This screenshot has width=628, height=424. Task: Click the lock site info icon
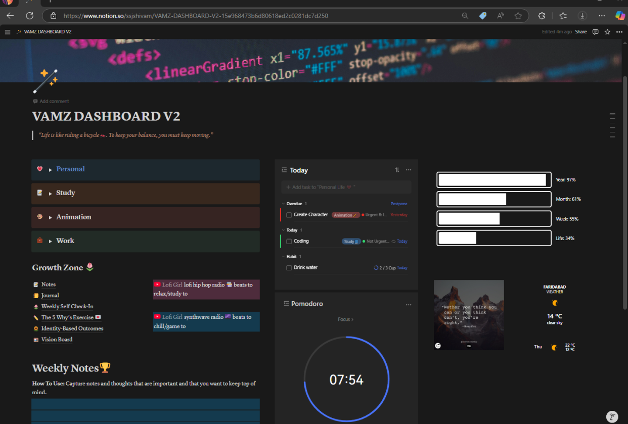coord(53,16)
